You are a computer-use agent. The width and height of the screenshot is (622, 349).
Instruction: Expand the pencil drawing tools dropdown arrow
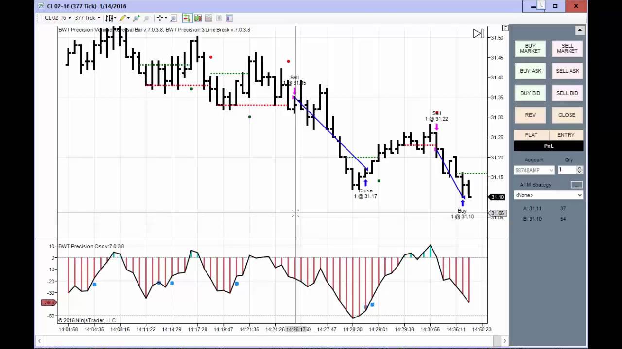[128, 18]
